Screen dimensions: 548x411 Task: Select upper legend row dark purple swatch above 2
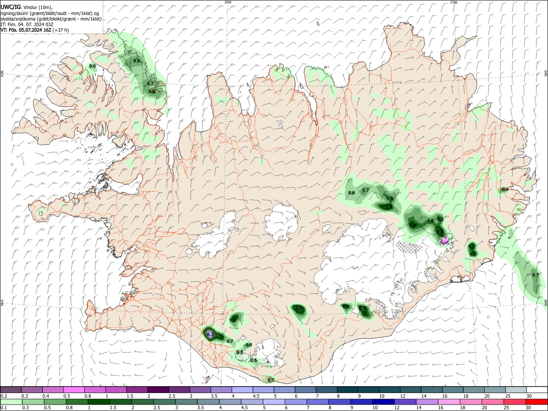tap(158, 390)
